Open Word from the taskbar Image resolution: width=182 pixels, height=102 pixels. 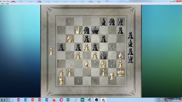47,100
